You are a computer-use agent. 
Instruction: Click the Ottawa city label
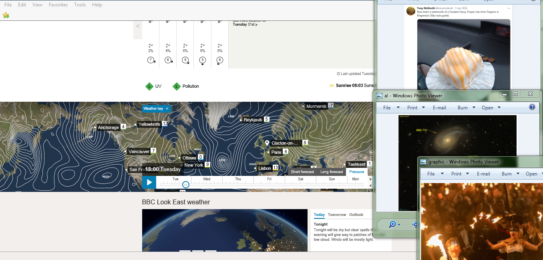(189, 158)
